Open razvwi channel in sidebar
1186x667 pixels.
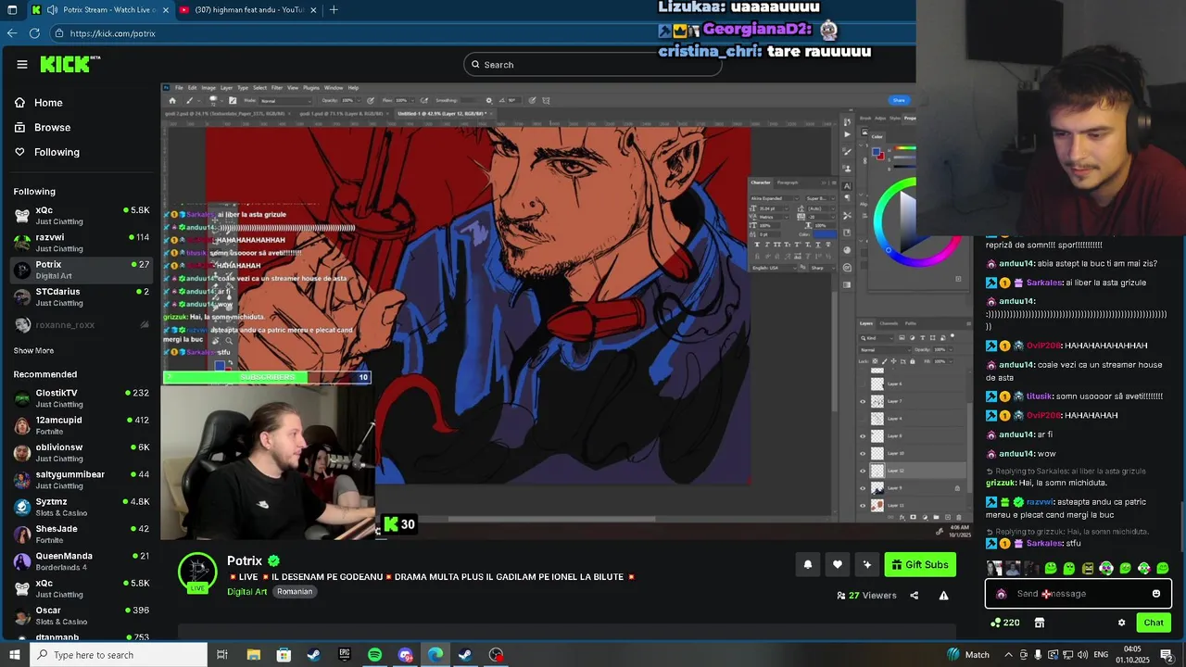click(81, 243)
